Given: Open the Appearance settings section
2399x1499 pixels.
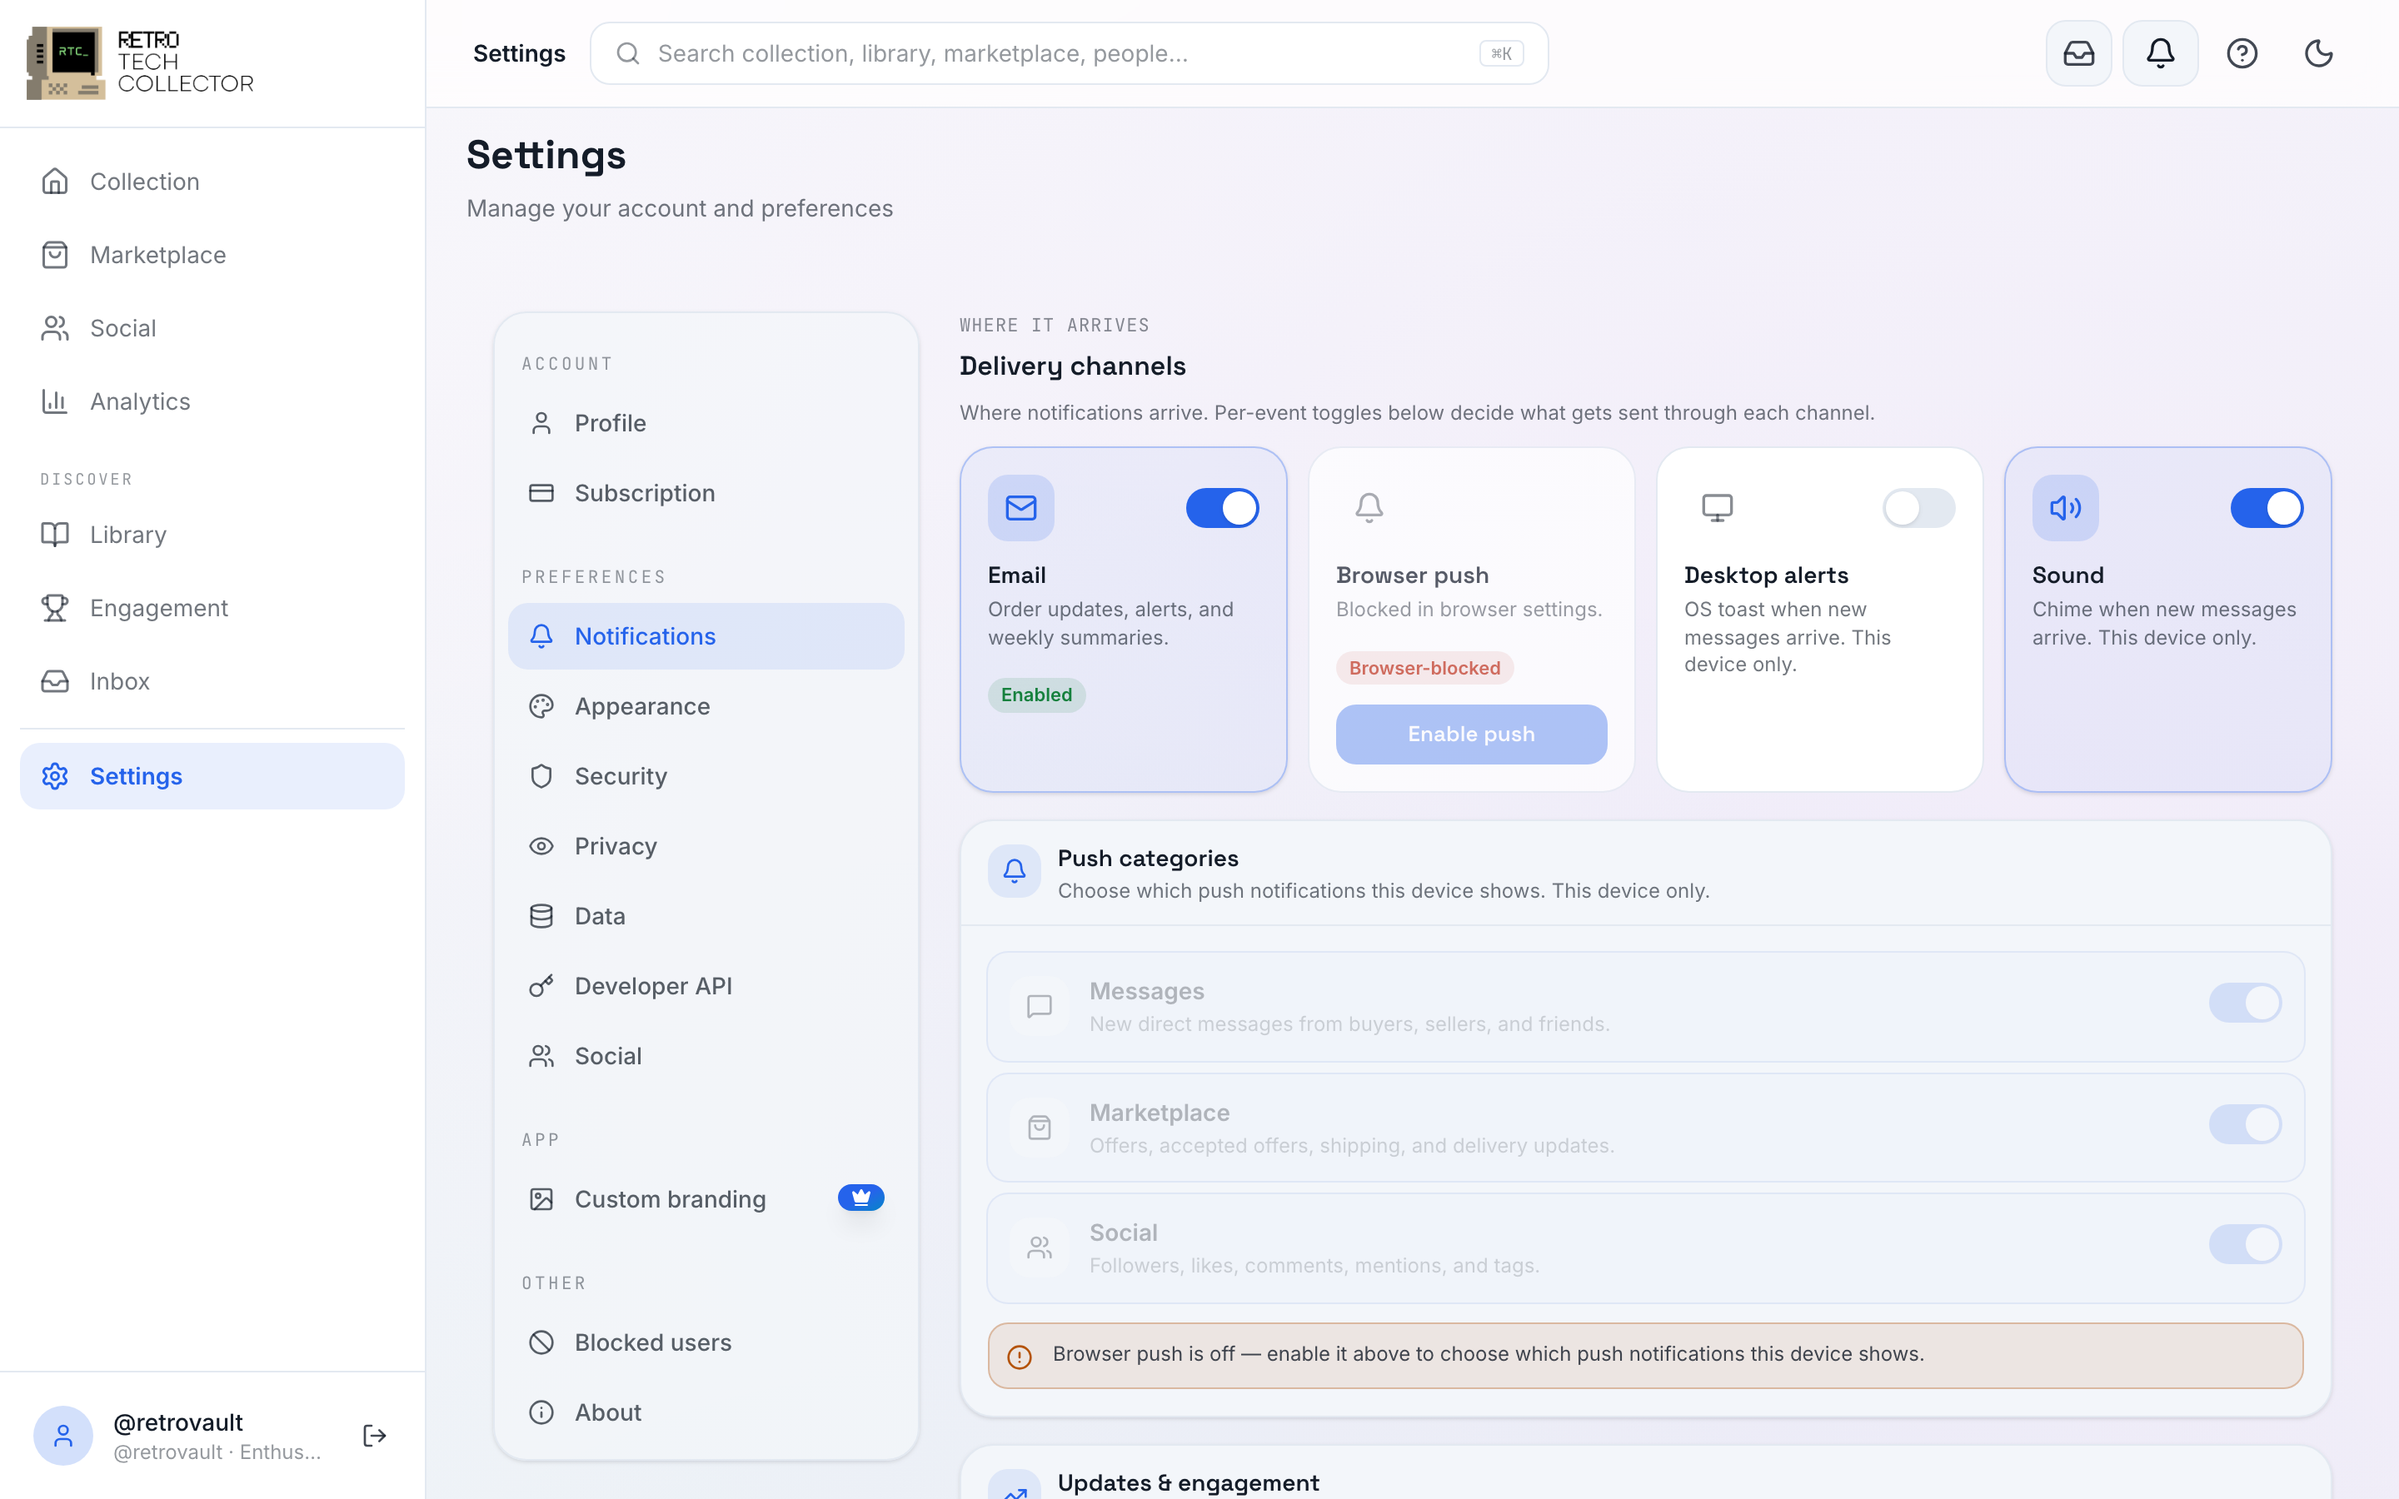Looking at the screenshot, I should pos(706,706).
